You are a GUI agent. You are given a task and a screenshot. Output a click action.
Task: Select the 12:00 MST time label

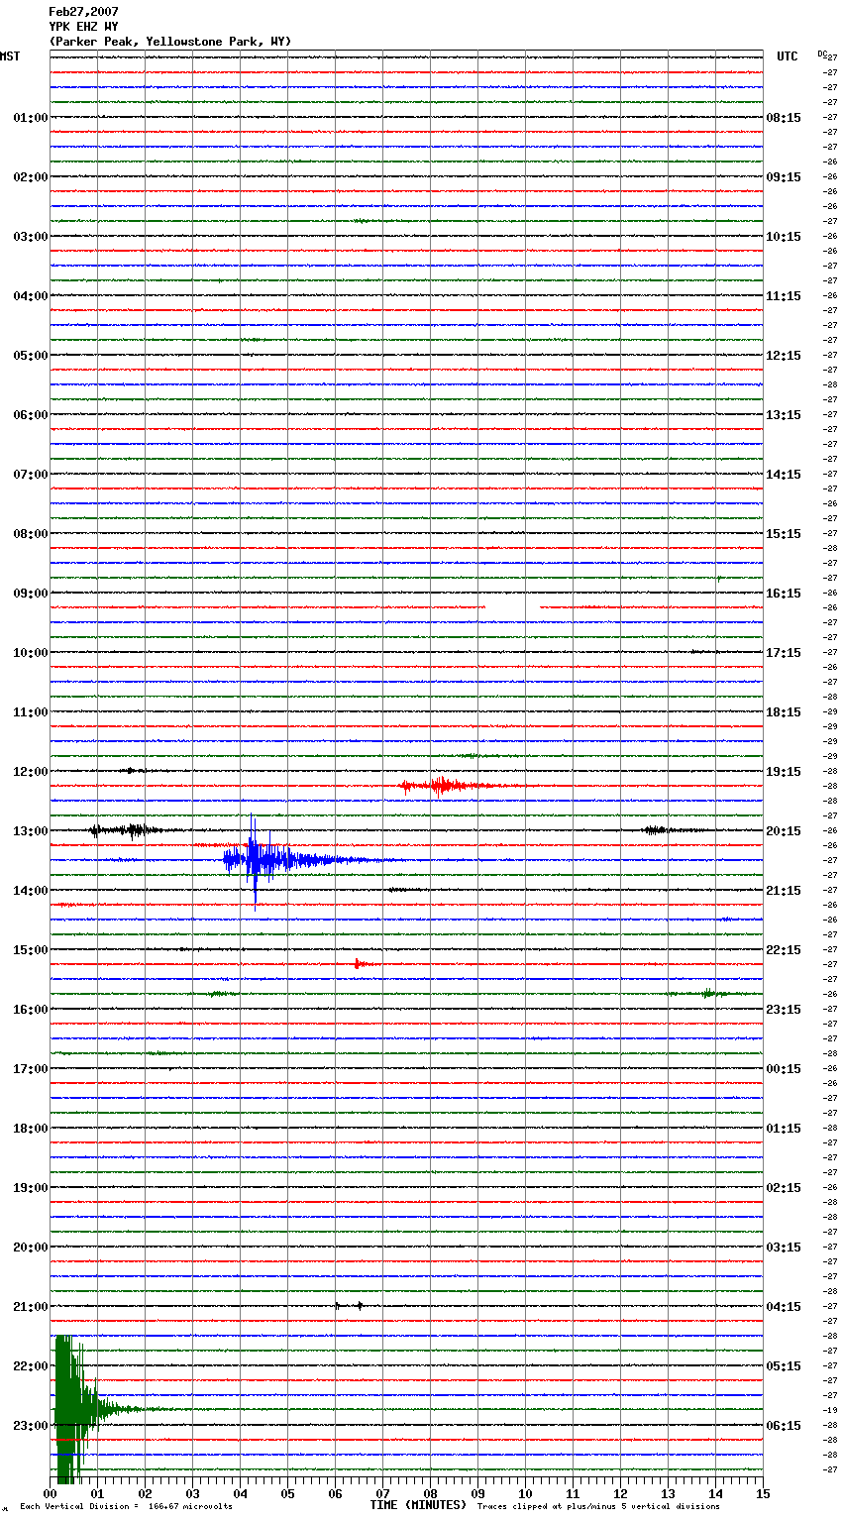pyautogui.click(x=30, y=772)
